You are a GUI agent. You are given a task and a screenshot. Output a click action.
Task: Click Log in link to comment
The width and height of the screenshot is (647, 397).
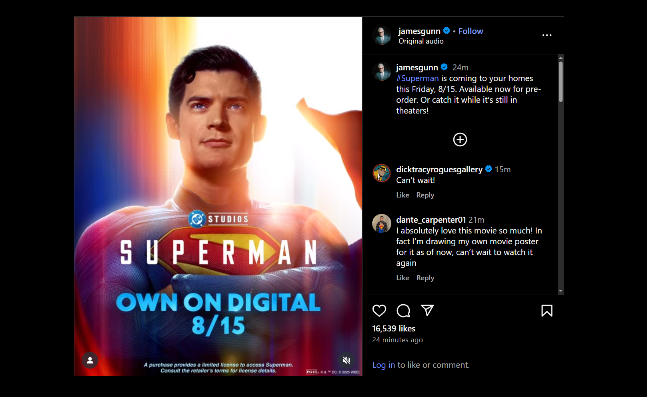click(383, 365)
